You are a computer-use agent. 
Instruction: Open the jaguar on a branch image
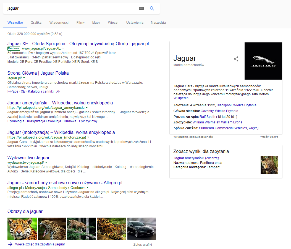pos(81,229)
